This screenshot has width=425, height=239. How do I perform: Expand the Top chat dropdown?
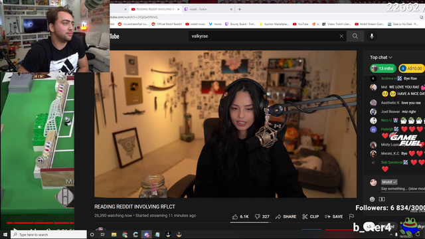[x=381, y=58]
